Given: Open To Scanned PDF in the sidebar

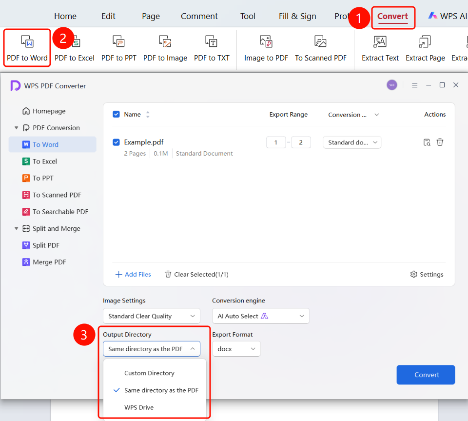Looking at the screenshot, I should pyautogui.click(x=52, y=195).
